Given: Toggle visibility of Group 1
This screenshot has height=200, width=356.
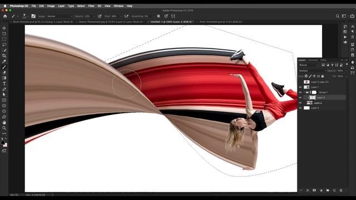Looking at the screenshot, I should coord(300,92).
